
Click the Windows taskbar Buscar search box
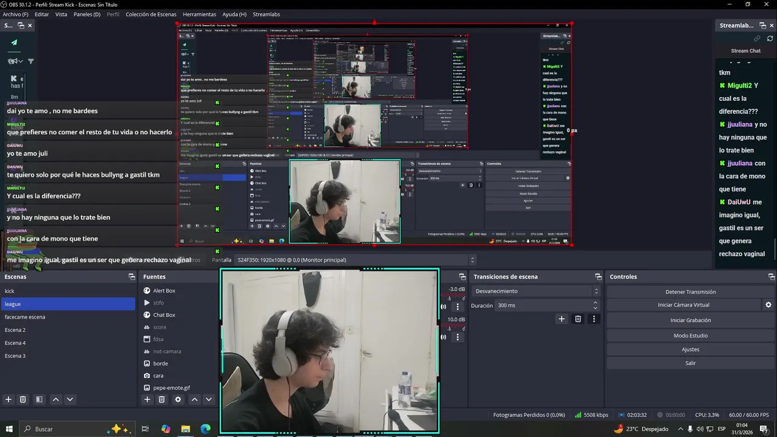point(76,429)
